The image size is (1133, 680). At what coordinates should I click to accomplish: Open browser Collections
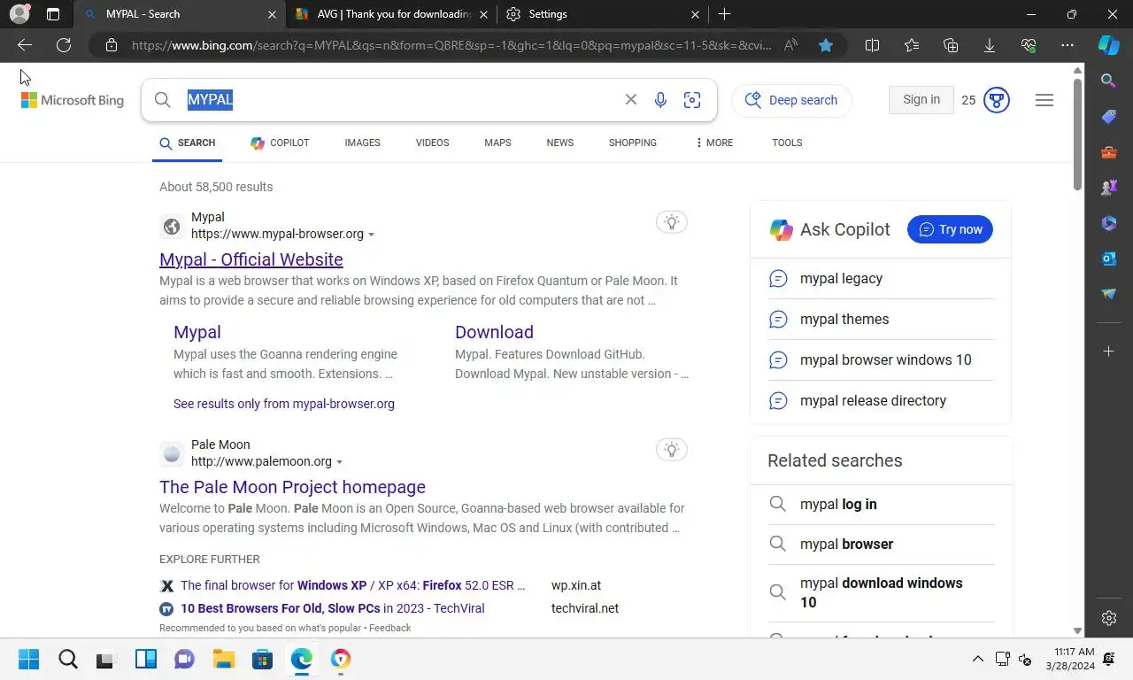point(951,45)
